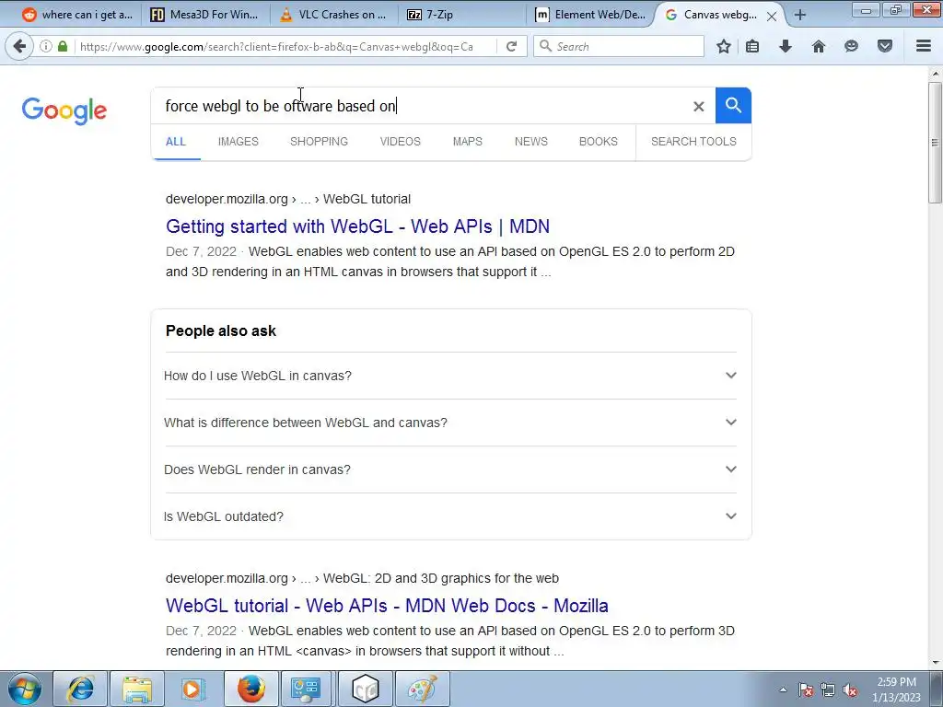Switch to the Mesa3D For Windows tab

[204, 15]
